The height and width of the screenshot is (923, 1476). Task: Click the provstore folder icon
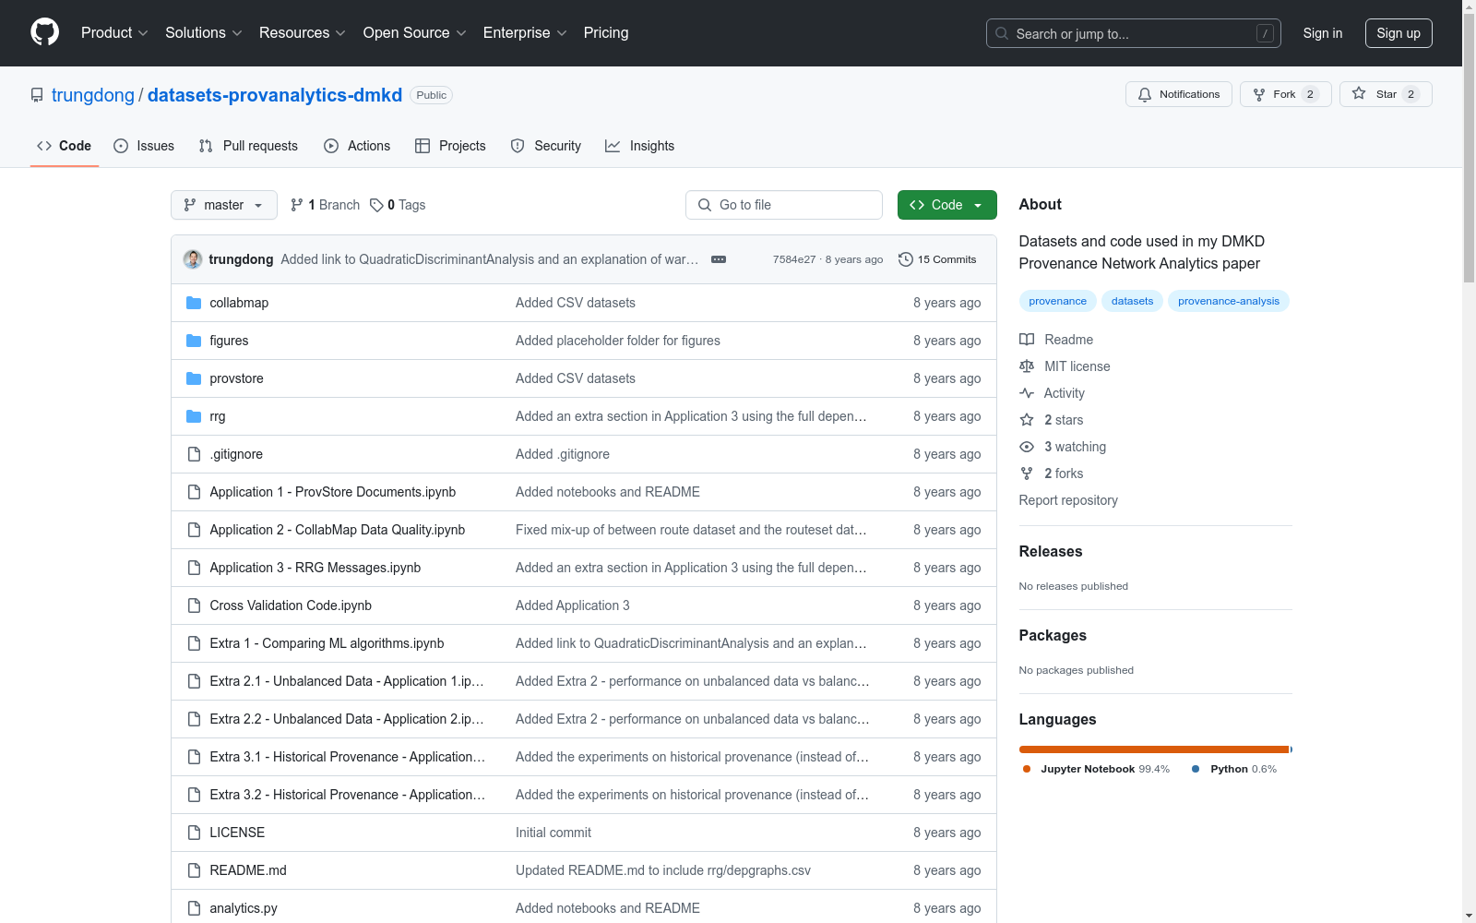[194, 378]
